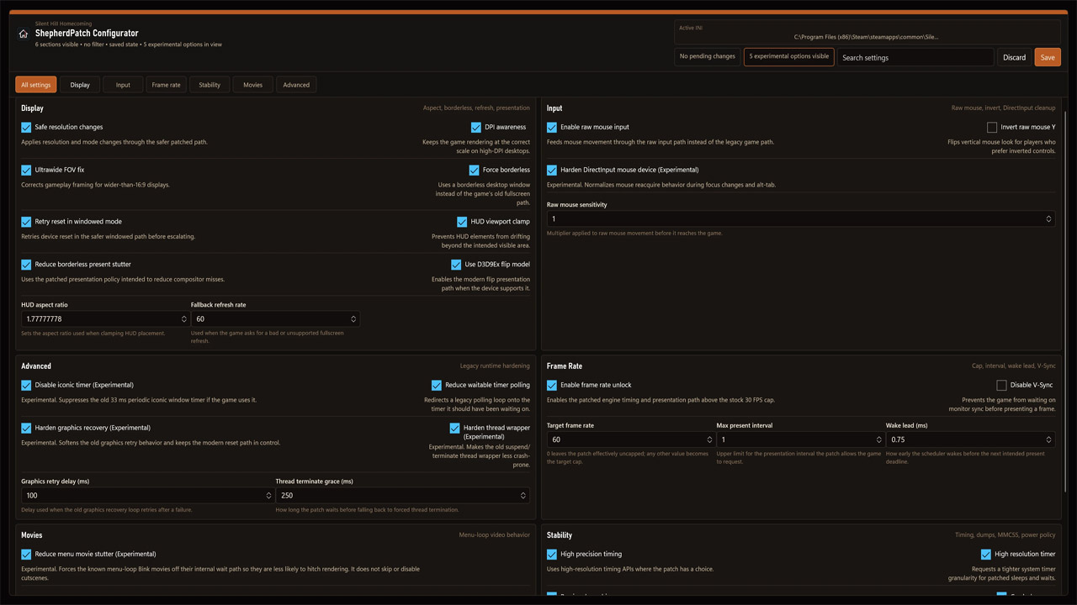Click the Raw mouse sensitivity stepper arrows
The height and width of the screenshot is (605, 1077).
click(x=1048, y=219)
